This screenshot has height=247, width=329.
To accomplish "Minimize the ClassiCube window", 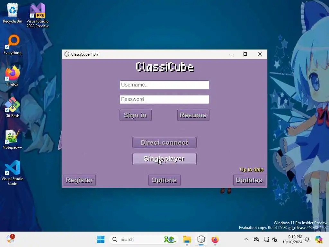I will (x=231, y=54).
